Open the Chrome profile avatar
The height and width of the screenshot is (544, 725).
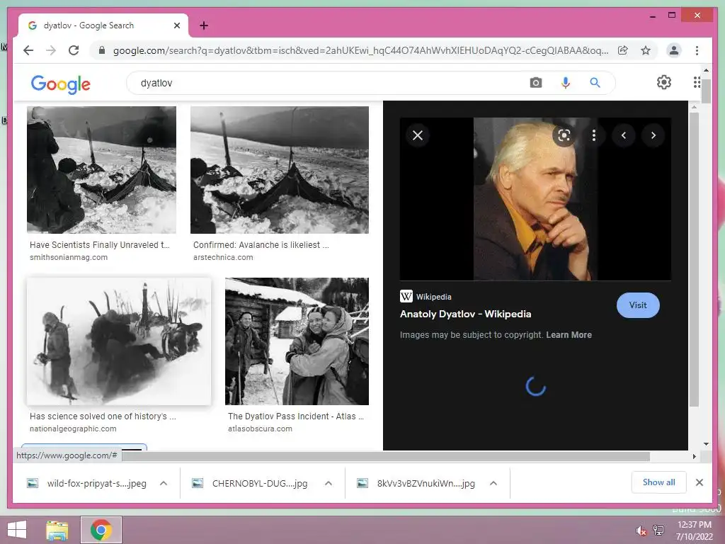coord(674,50)
